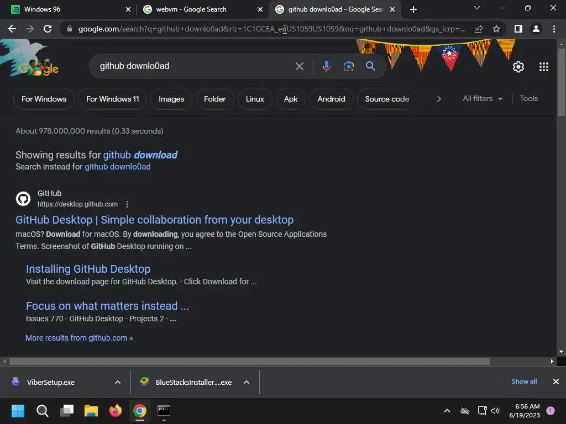566x424 pixels.
Task: Select the Apk filter chip
Action: 291,99
